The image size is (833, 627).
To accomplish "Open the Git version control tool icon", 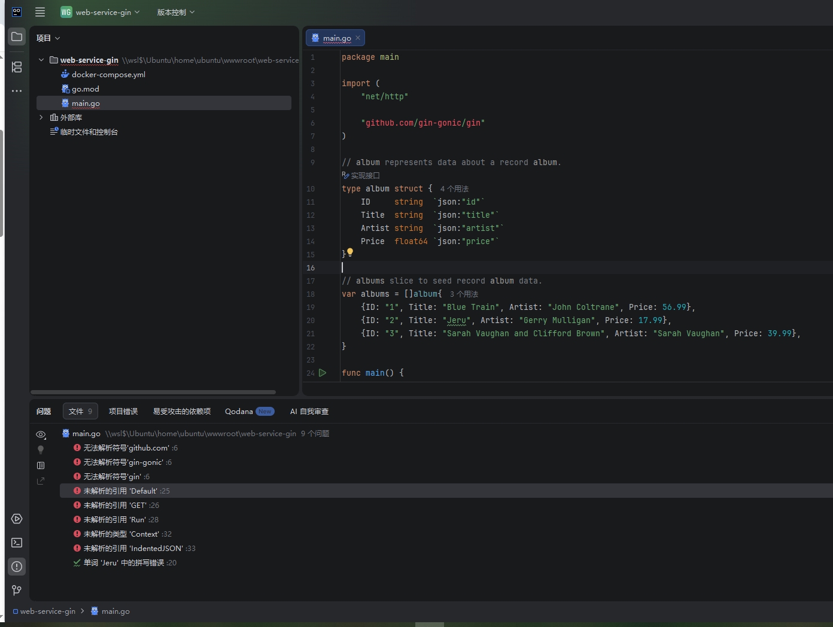I will click(x=17, y=591).
